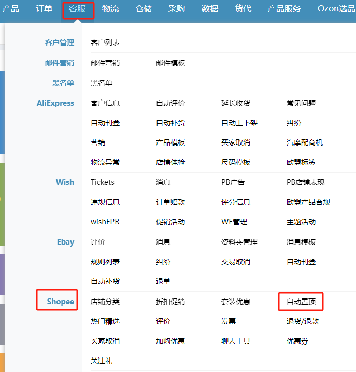Open Shopee 优惠券

297,341
